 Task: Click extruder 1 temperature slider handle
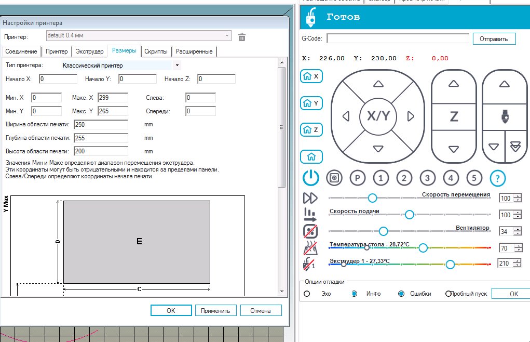tap(450, 264)
